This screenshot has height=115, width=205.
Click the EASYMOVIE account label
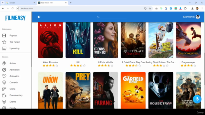tap(189, 17)
